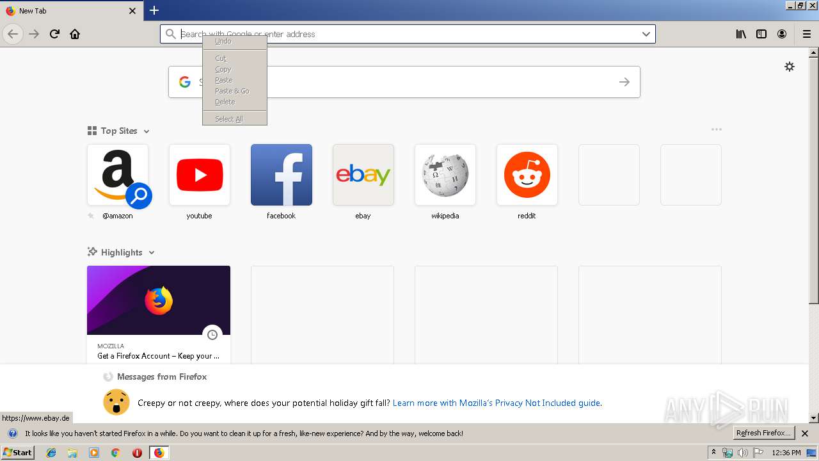This screenshot has height=461, width=819.
Task: Open address bar history dropdown
Action: 646,34
